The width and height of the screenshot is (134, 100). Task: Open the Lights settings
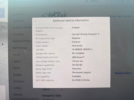pyautogui.click(x=17, y=61)
